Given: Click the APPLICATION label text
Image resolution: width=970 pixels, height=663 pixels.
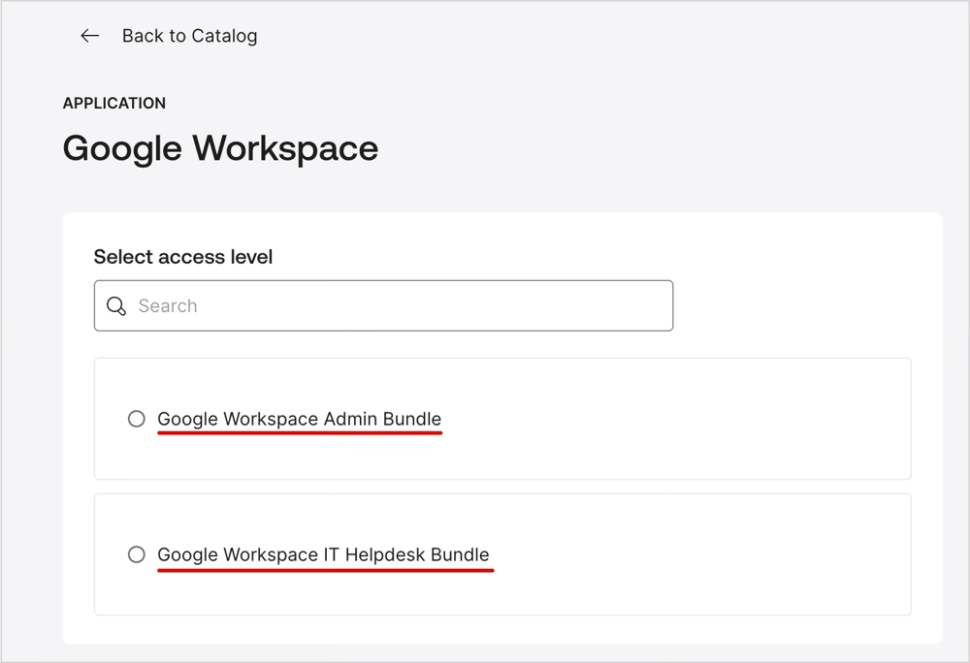Looking at the screenshot, I should (x=114, y=103).
